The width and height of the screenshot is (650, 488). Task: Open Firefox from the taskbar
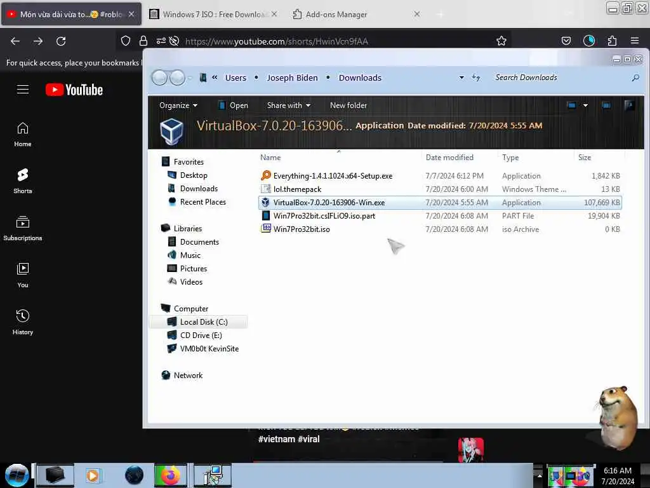170,475
